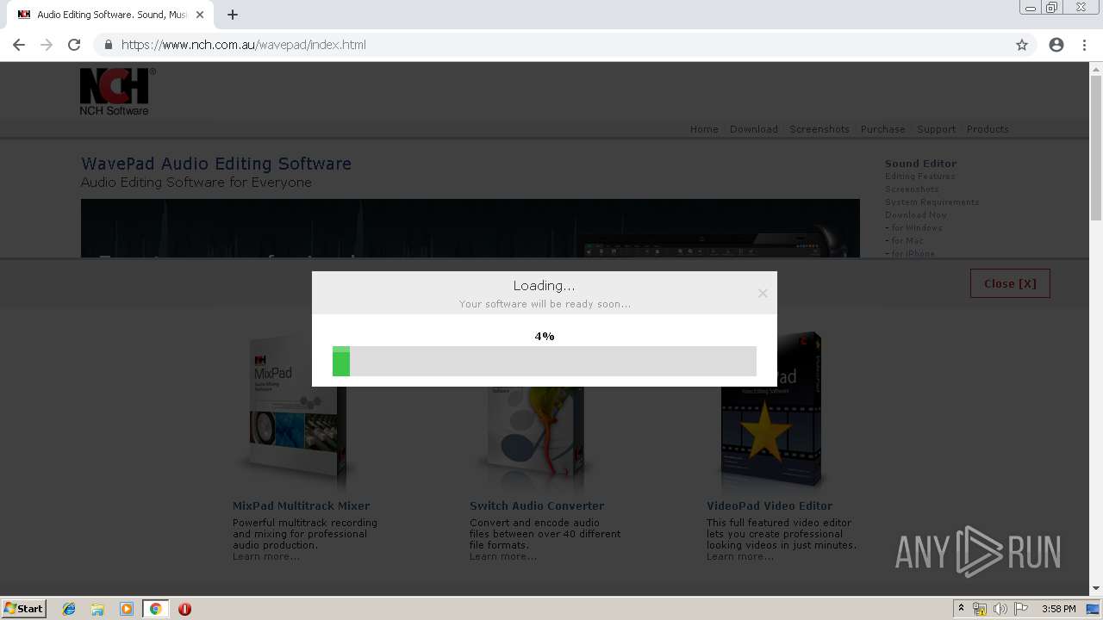Open the media player taskbar icon
The width and height of the screenshot is (1103, 620).
click(127, 609)
